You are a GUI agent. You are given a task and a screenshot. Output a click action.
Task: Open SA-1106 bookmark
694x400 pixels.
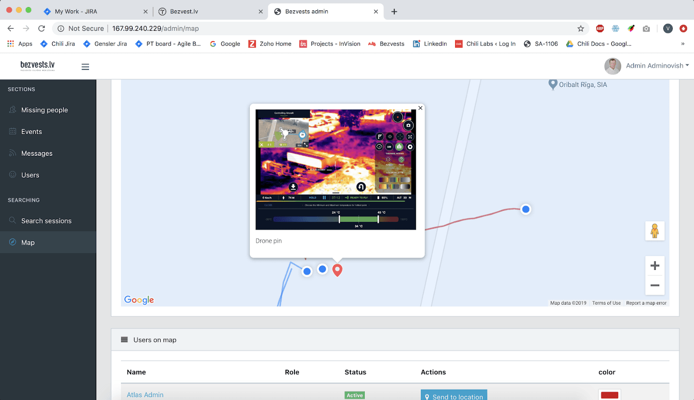pyautogui.click(x=540, y=44)
